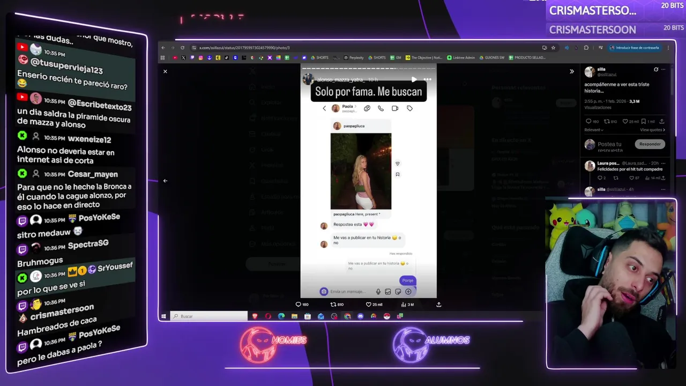Open the Instagram bookmark icon

[x=200, y=57]
